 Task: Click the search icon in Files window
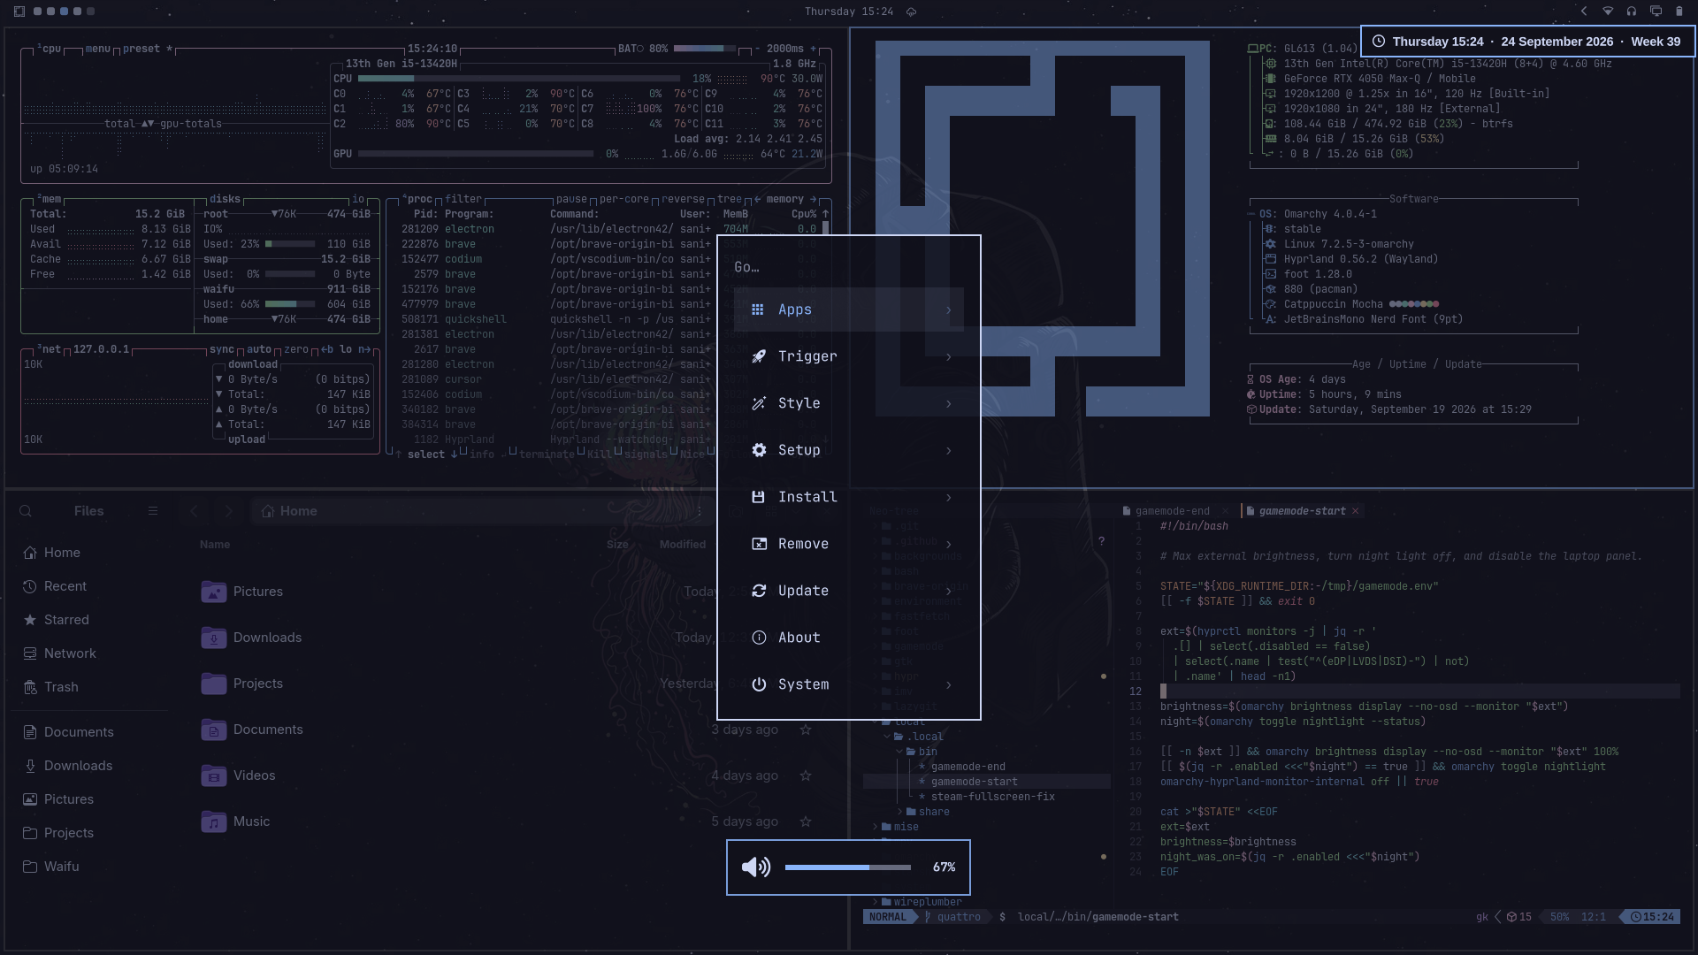pos(26,511)
